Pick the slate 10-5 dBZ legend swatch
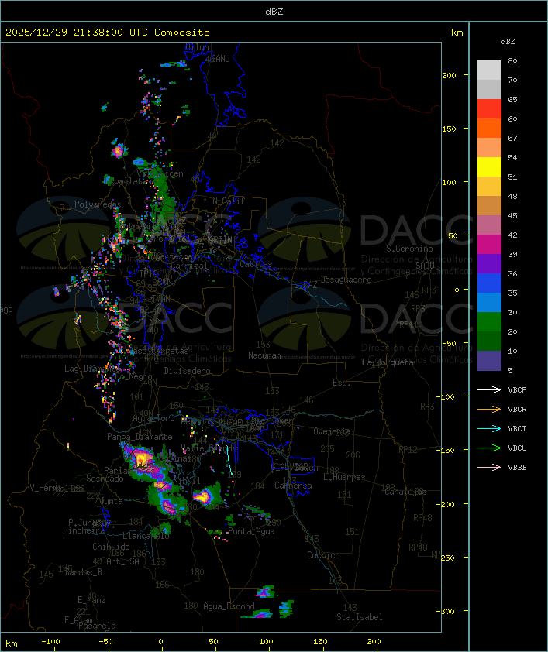 coord(489,361)
